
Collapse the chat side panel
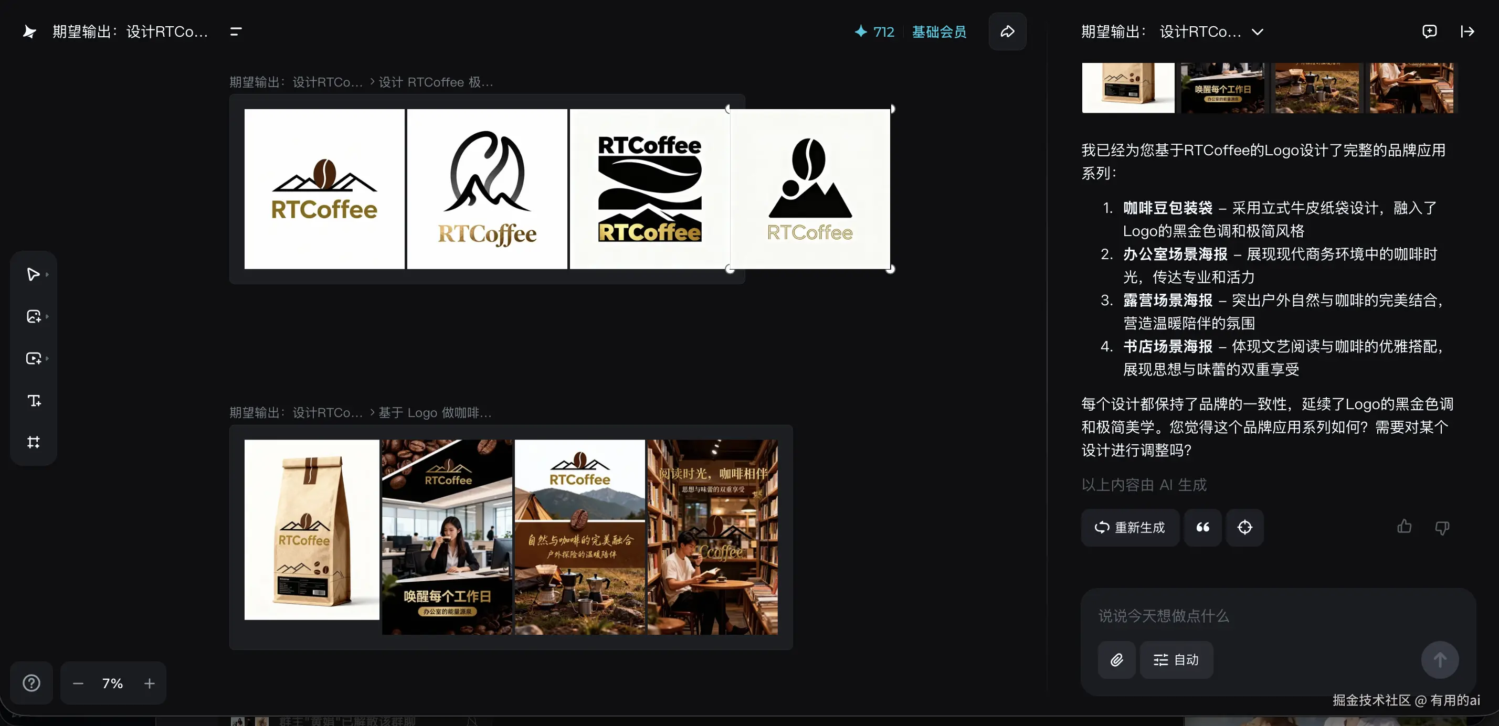pos(1467,31)
